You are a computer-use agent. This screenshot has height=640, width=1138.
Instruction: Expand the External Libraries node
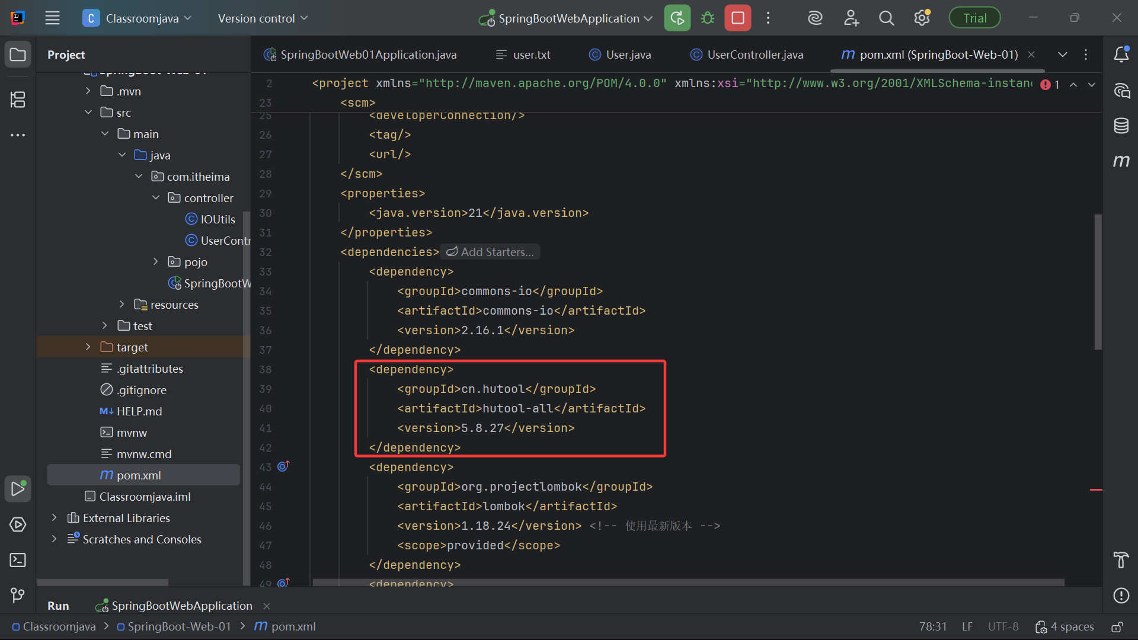pos(55,518)
